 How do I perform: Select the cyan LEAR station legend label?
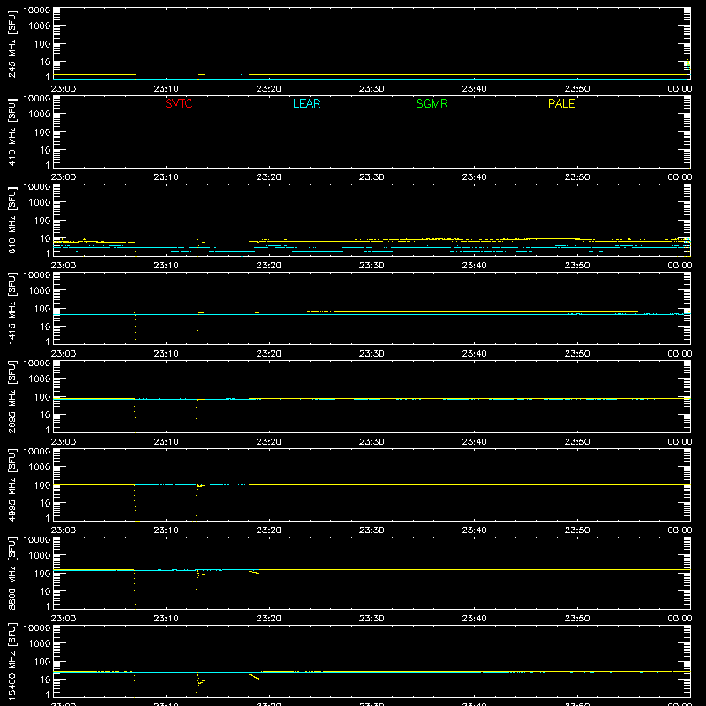306,103
